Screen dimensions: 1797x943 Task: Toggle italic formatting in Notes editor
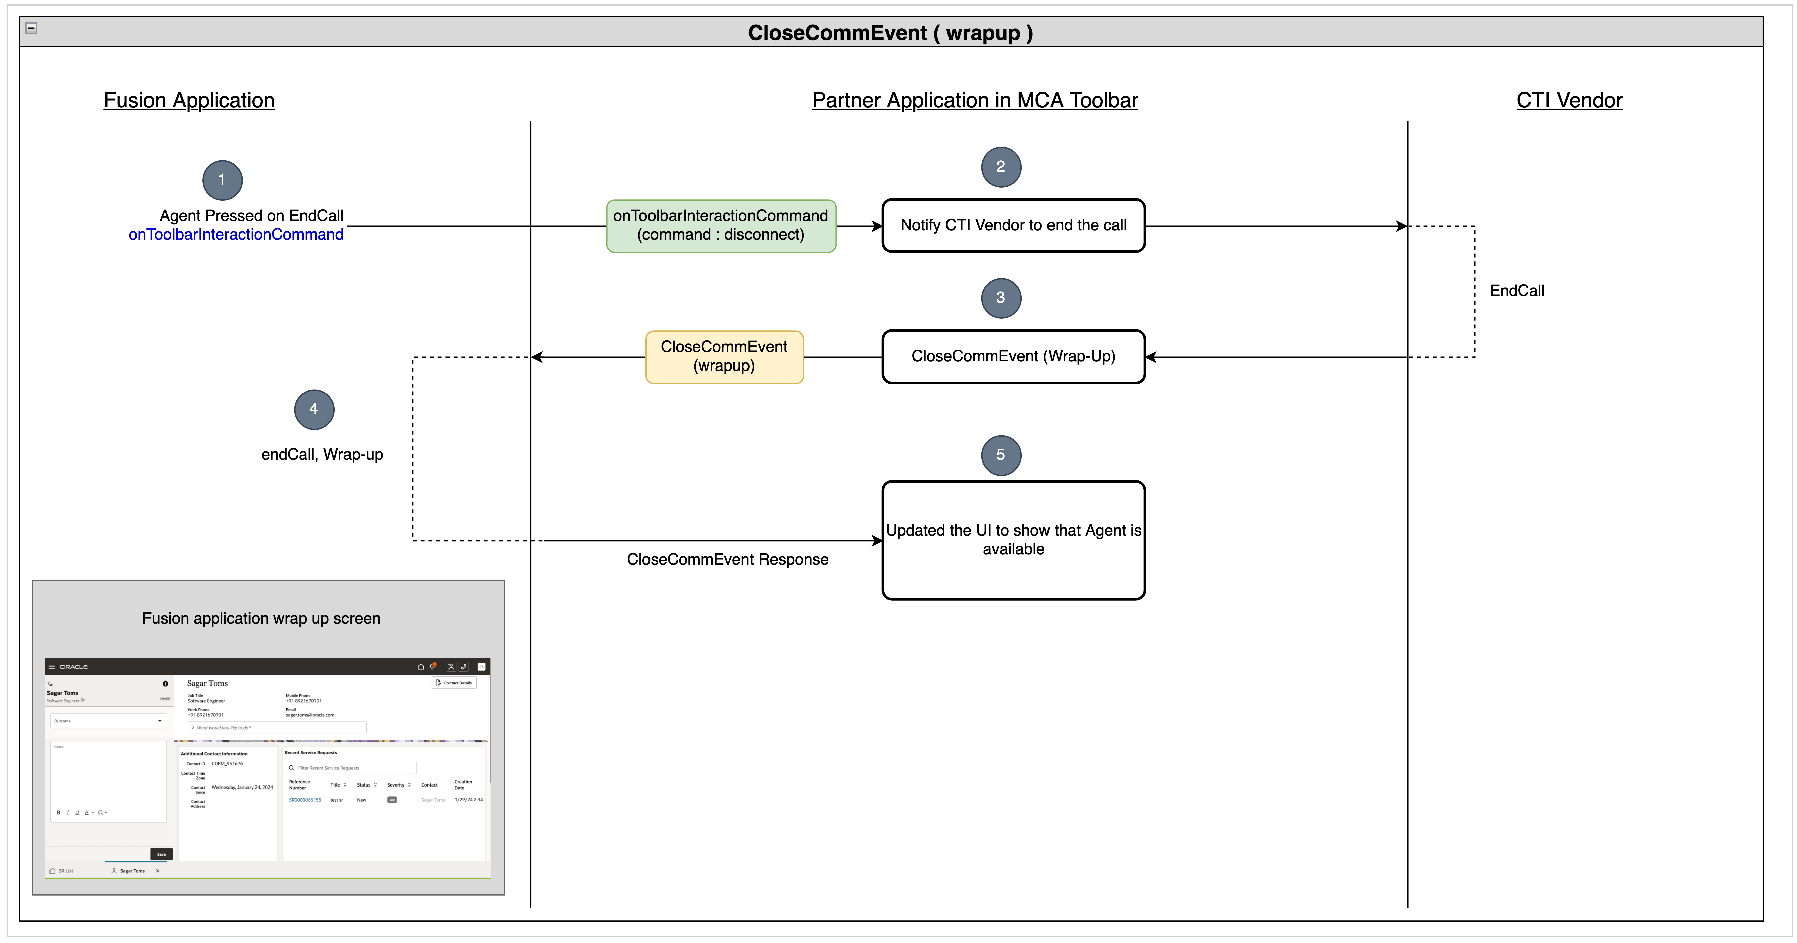click(x=68, y=813)
